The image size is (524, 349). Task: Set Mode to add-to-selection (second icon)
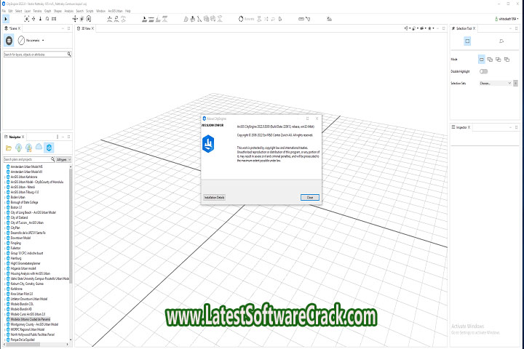490,60
